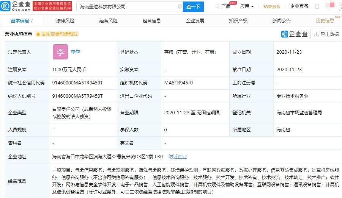Clear the search box with the X icon
The image size is (342, 198).
click(x=180, y=6)
